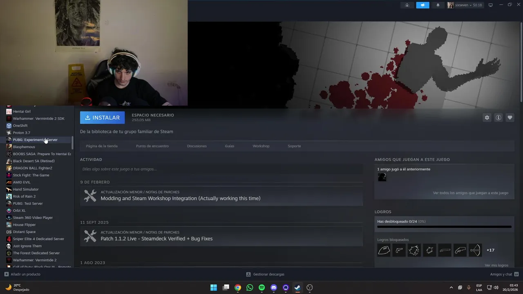The width and height of the screenshot is (523, 294).
Task: Click Ver mis logros link
Action: pyautogui.click(x=496, y=265)
